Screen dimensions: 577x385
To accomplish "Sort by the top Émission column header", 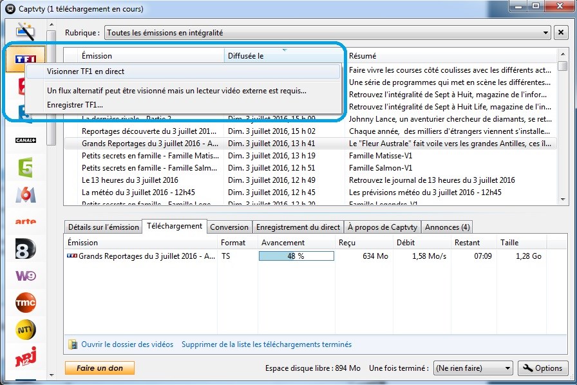I will click(x=151, y=55).
